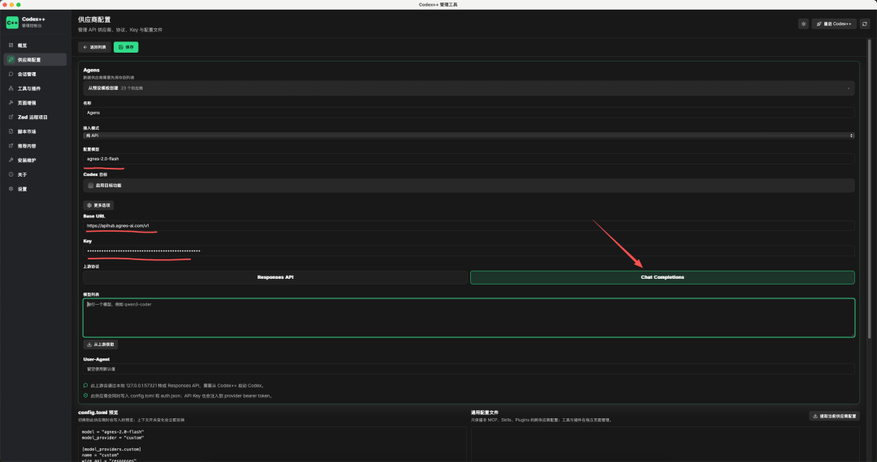This screenshot has height=462, width=877.
Task: Click the 模型列表 text area
Action: point(469,318)
